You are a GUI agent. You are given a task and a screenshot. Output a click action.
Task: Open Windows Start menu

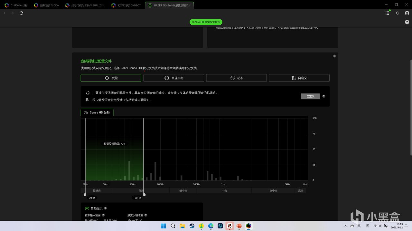coord(163,226)
